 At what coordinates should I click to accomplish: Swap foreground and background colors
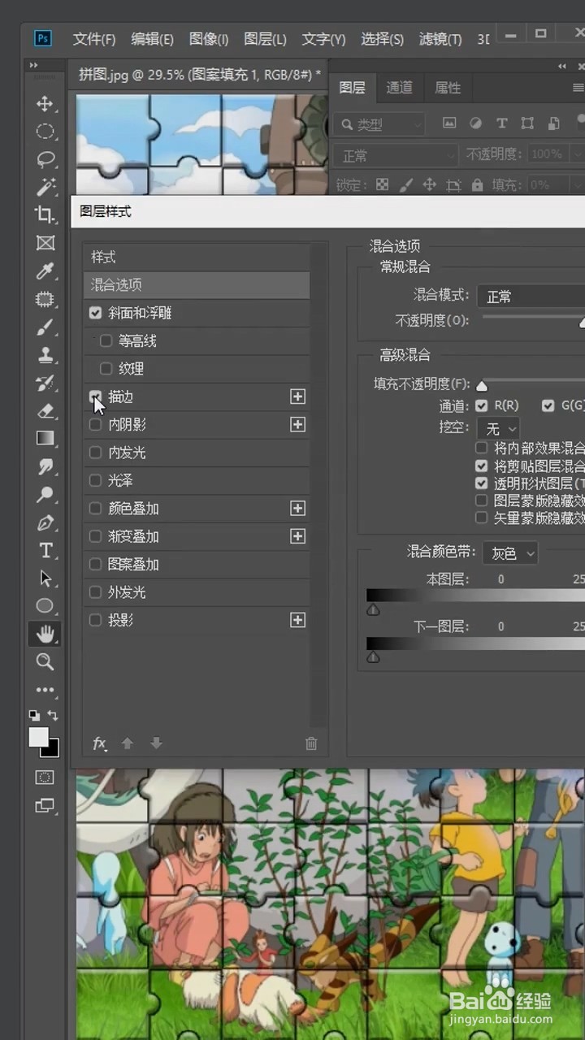tap(53, 716)
